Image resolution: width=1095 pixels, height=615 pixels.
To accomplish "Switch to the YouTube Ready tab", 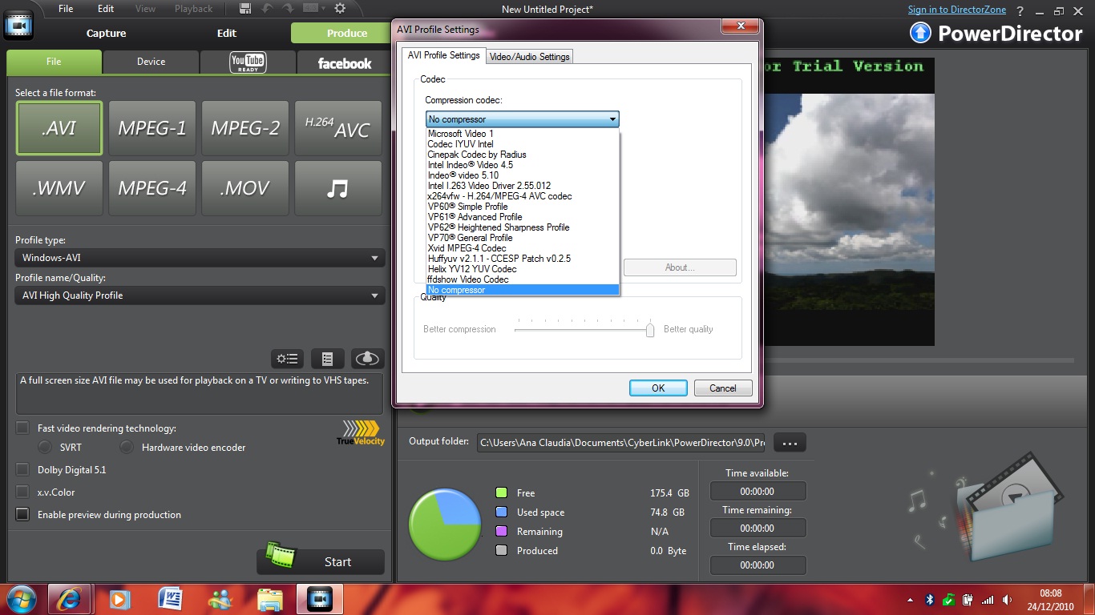I will (x=248, y=62).
